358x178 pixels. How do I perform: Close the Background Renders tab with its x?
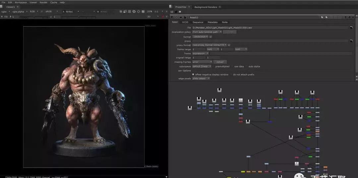[x=220, y=7]
